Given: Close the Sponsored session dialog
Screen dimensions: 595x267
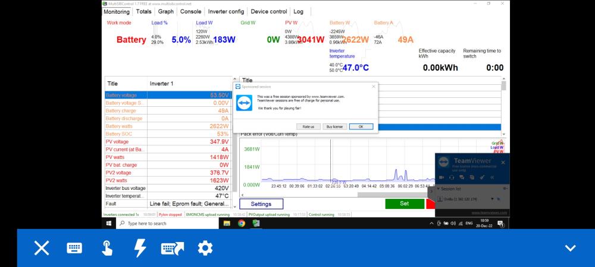Looking at the screenshot, I should (x=374, y=87).
